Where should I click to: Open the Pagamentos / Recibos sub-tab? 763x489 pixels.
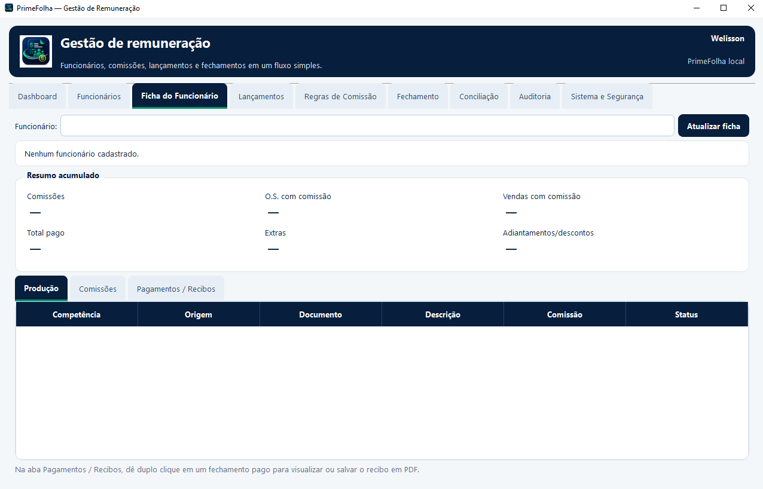coord(176,289)
